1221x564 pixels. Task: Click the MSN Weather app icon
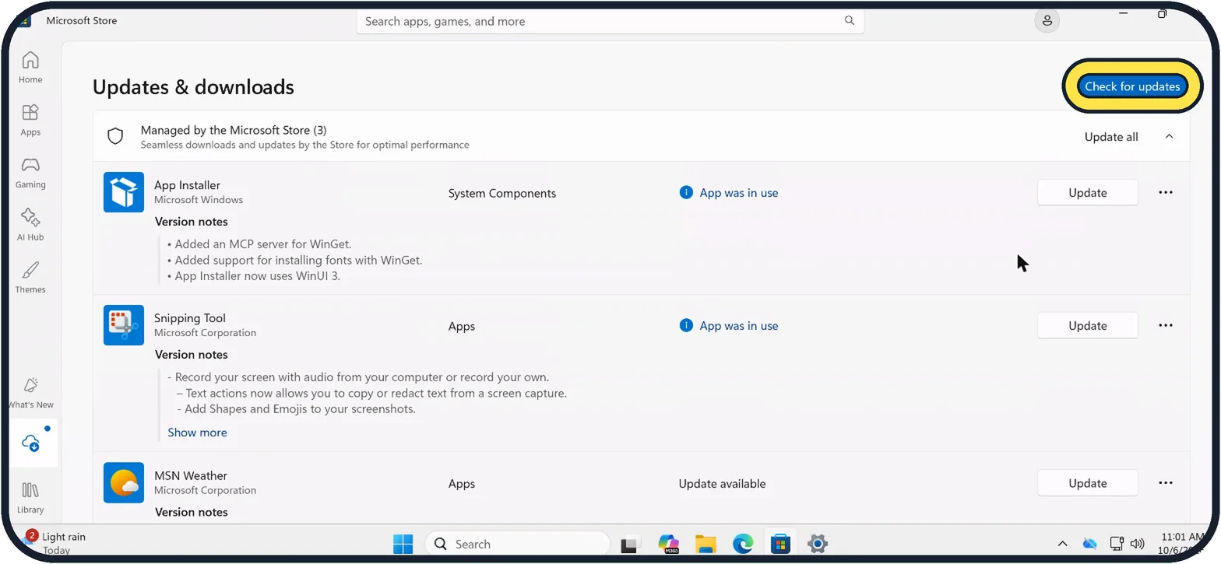click(124, 483)
